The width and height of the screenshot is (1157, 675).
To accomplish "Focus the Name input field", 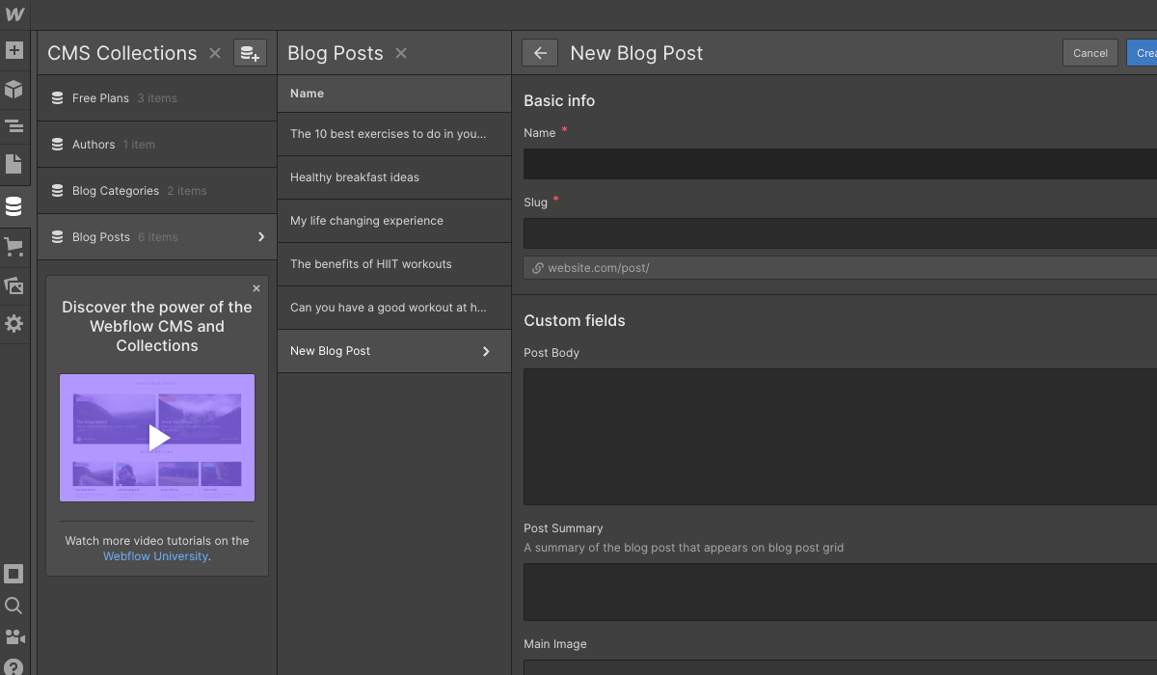I will pos(840,164).
